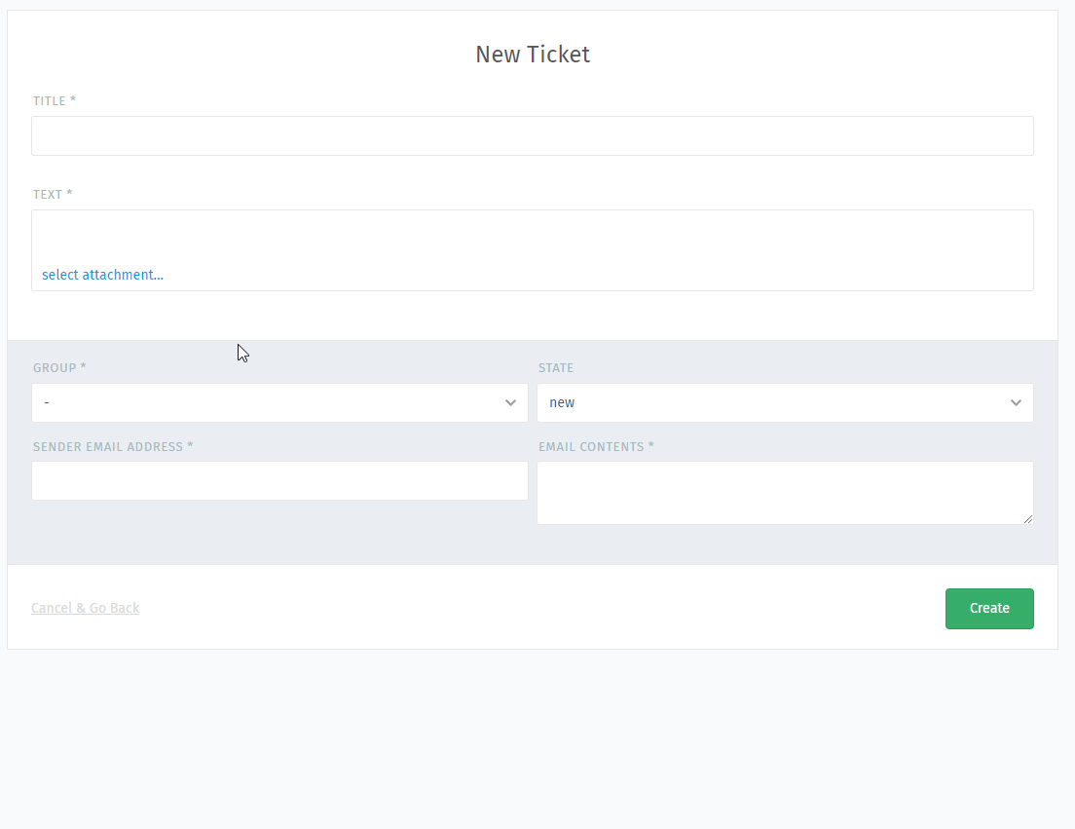Click the EMAIL CONTENTS label
The width and height of the screenshot is (1075, 829).
(x=597, y=446)
